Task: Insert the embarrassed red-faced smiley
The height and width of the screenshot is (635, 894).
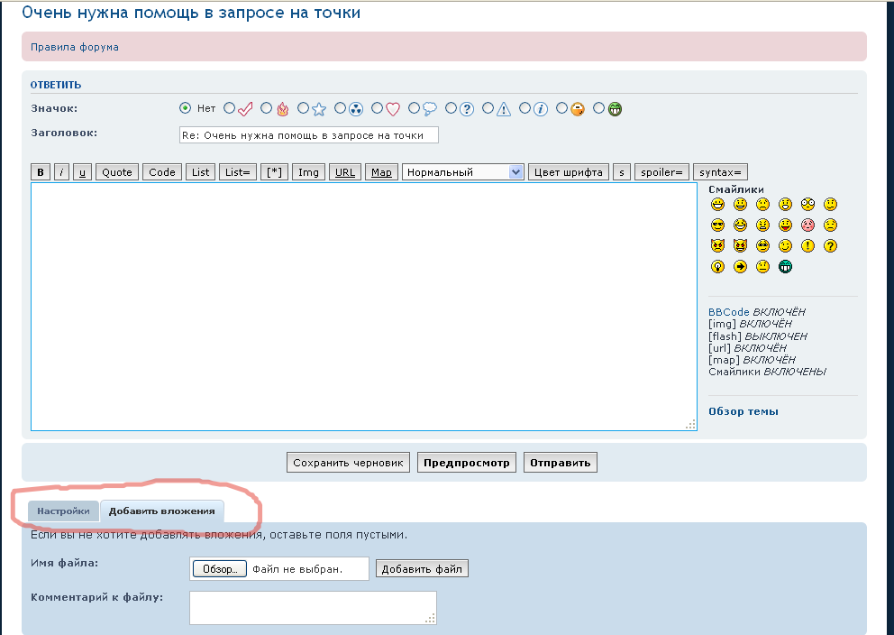Action: (807, 225)
